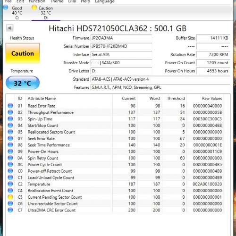236x236 pixels.
Task: Click the Threshold column header
Action: (176, 98)
